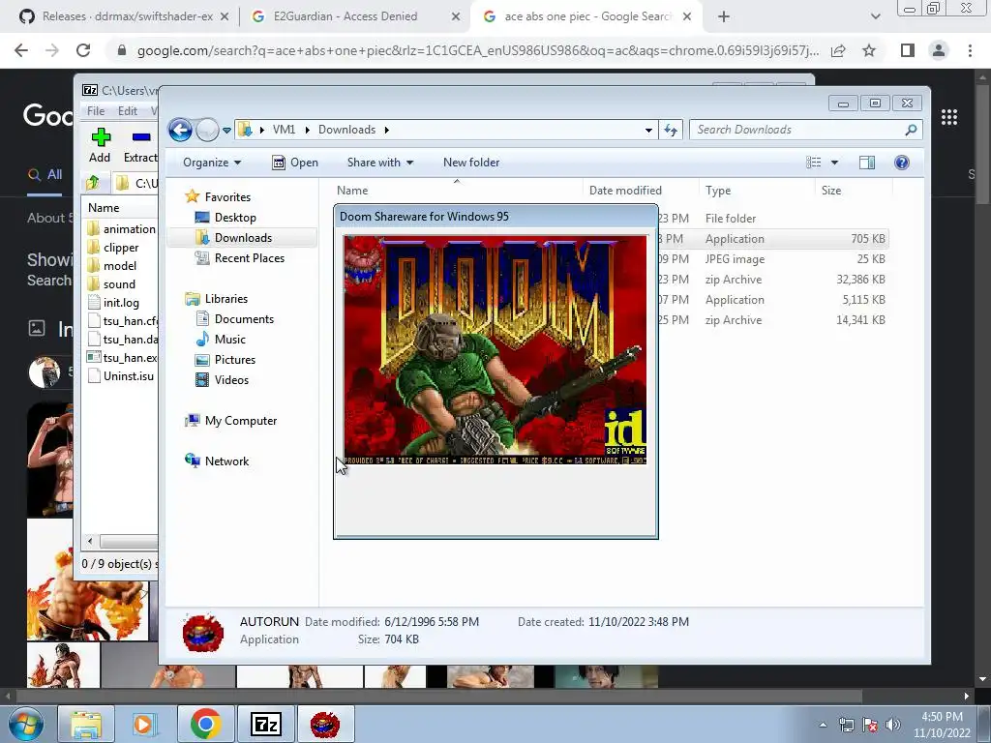Select My Computer in navigation pane
The height and width of the screenshot is (743, 991).
[x=230, y=421]
